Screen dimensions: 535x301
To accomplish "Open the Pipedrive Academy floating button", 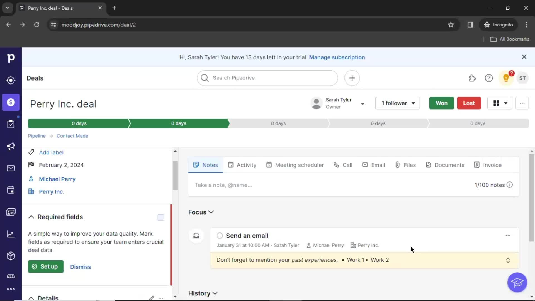I will click(x=517, y=282).
